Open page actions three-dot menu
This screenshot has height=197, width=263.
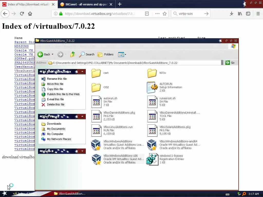(x=157, y=14)
